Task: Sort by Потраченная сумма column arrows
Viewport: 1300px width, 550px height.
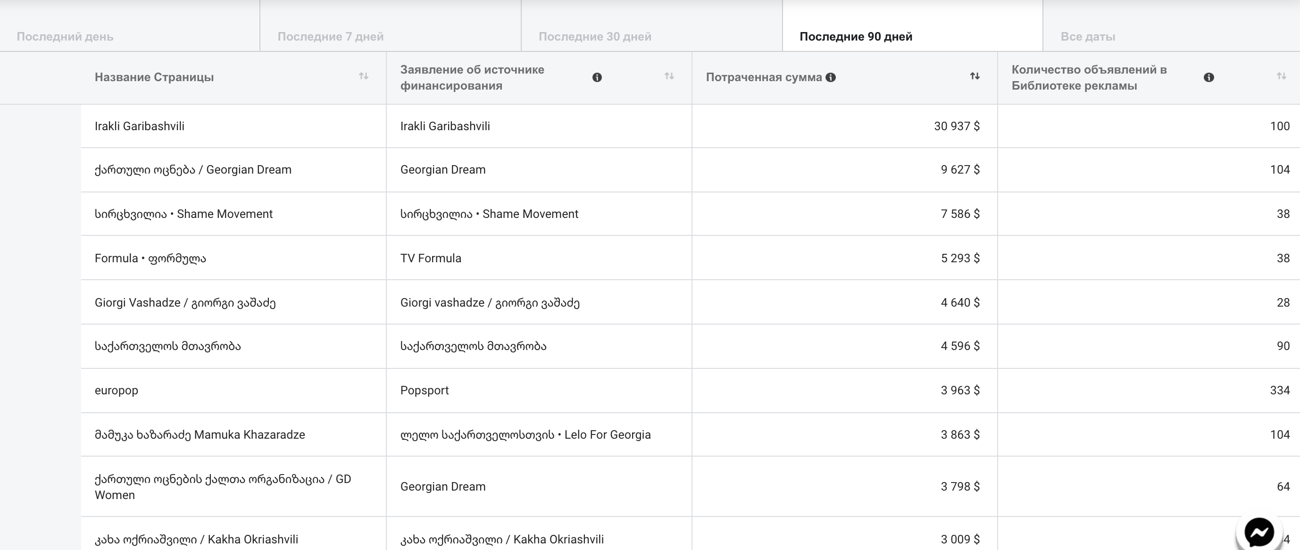Action: click(975, 76)
